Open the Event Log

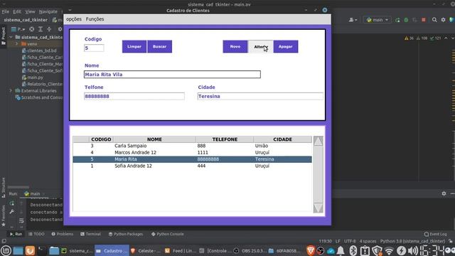coord(435,234)
